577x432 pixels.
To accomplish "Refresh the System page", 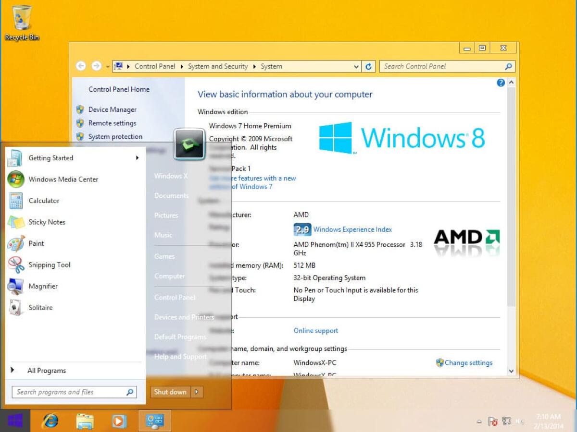I will click(369, 66).
